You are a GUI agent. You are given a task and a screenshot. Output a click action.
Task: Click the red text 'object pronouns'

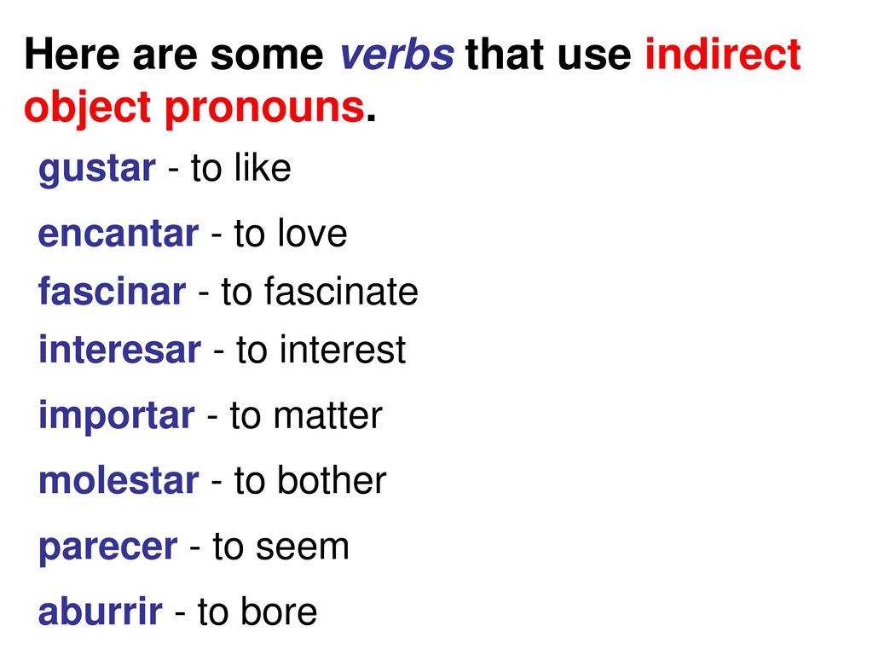tap(194, 107)
